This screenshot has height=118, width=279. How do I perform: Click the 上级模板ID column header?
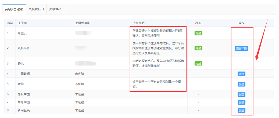coord(83,23)
